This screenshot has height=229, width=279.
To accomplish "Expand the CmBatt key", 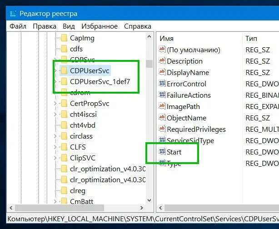I will (55, 201).
